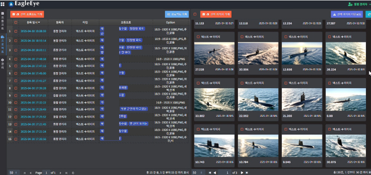Check the row 10 checkbox dated 17:32:22
This screenshot has width=371, height=175.
[16, 103]
